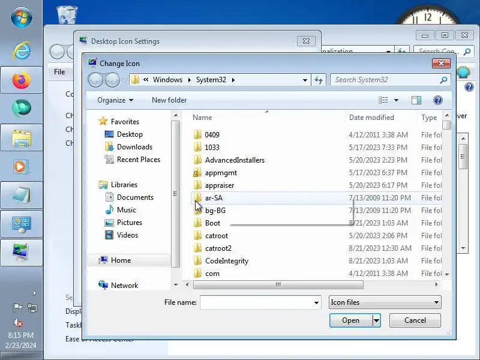Change the view using the view icon

pos(383,100)
